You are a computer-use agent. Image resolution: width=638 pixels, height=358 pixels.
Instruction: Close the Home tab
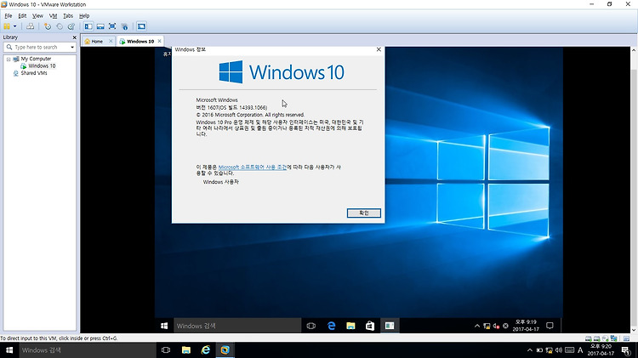click(111, 41)
